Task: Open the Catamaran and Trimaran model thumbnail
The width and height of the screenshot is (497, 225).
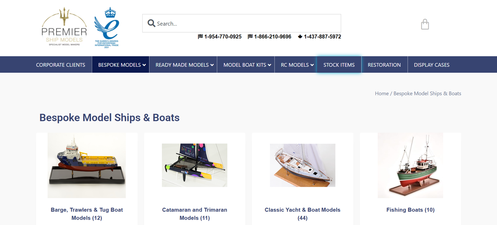Action: tap(194, 165)
